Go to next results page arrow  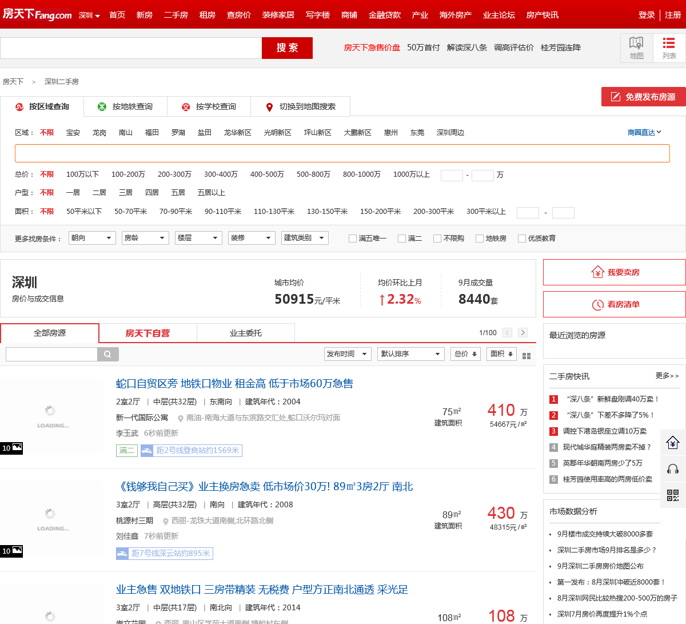pyautogui.click(x=523, y=332)
